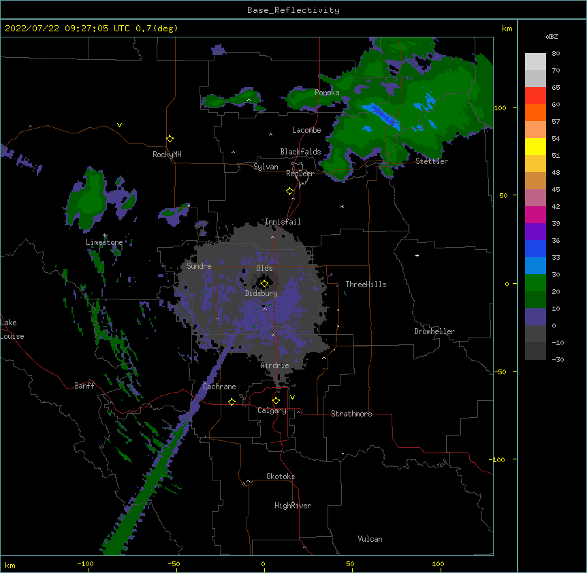Click the yellow diamond marker east of Cochrane

tap(232, 402)
